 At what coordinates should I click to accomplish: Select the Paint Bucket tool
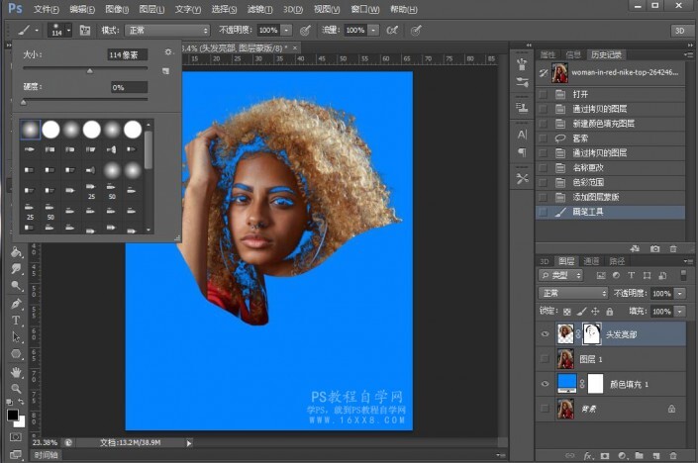coord(16,252)
